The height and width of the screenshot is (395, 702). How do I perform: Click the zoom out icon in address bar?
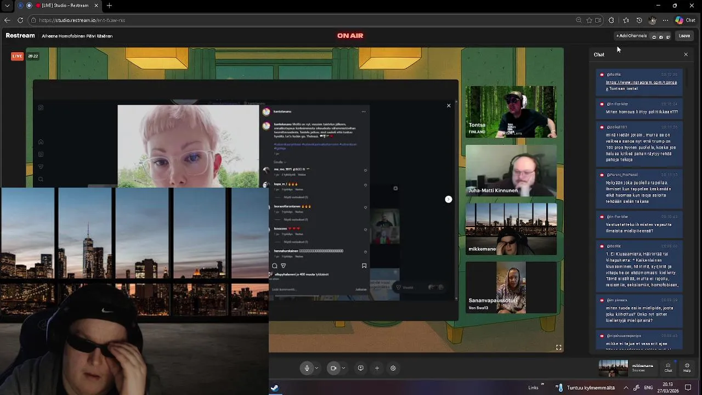579,20
